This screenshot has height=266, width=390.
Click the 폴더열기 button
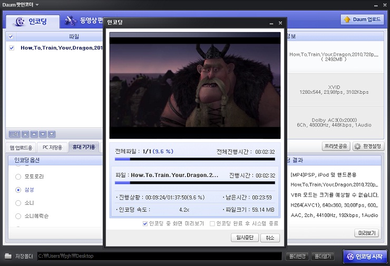tap(323, 256)
